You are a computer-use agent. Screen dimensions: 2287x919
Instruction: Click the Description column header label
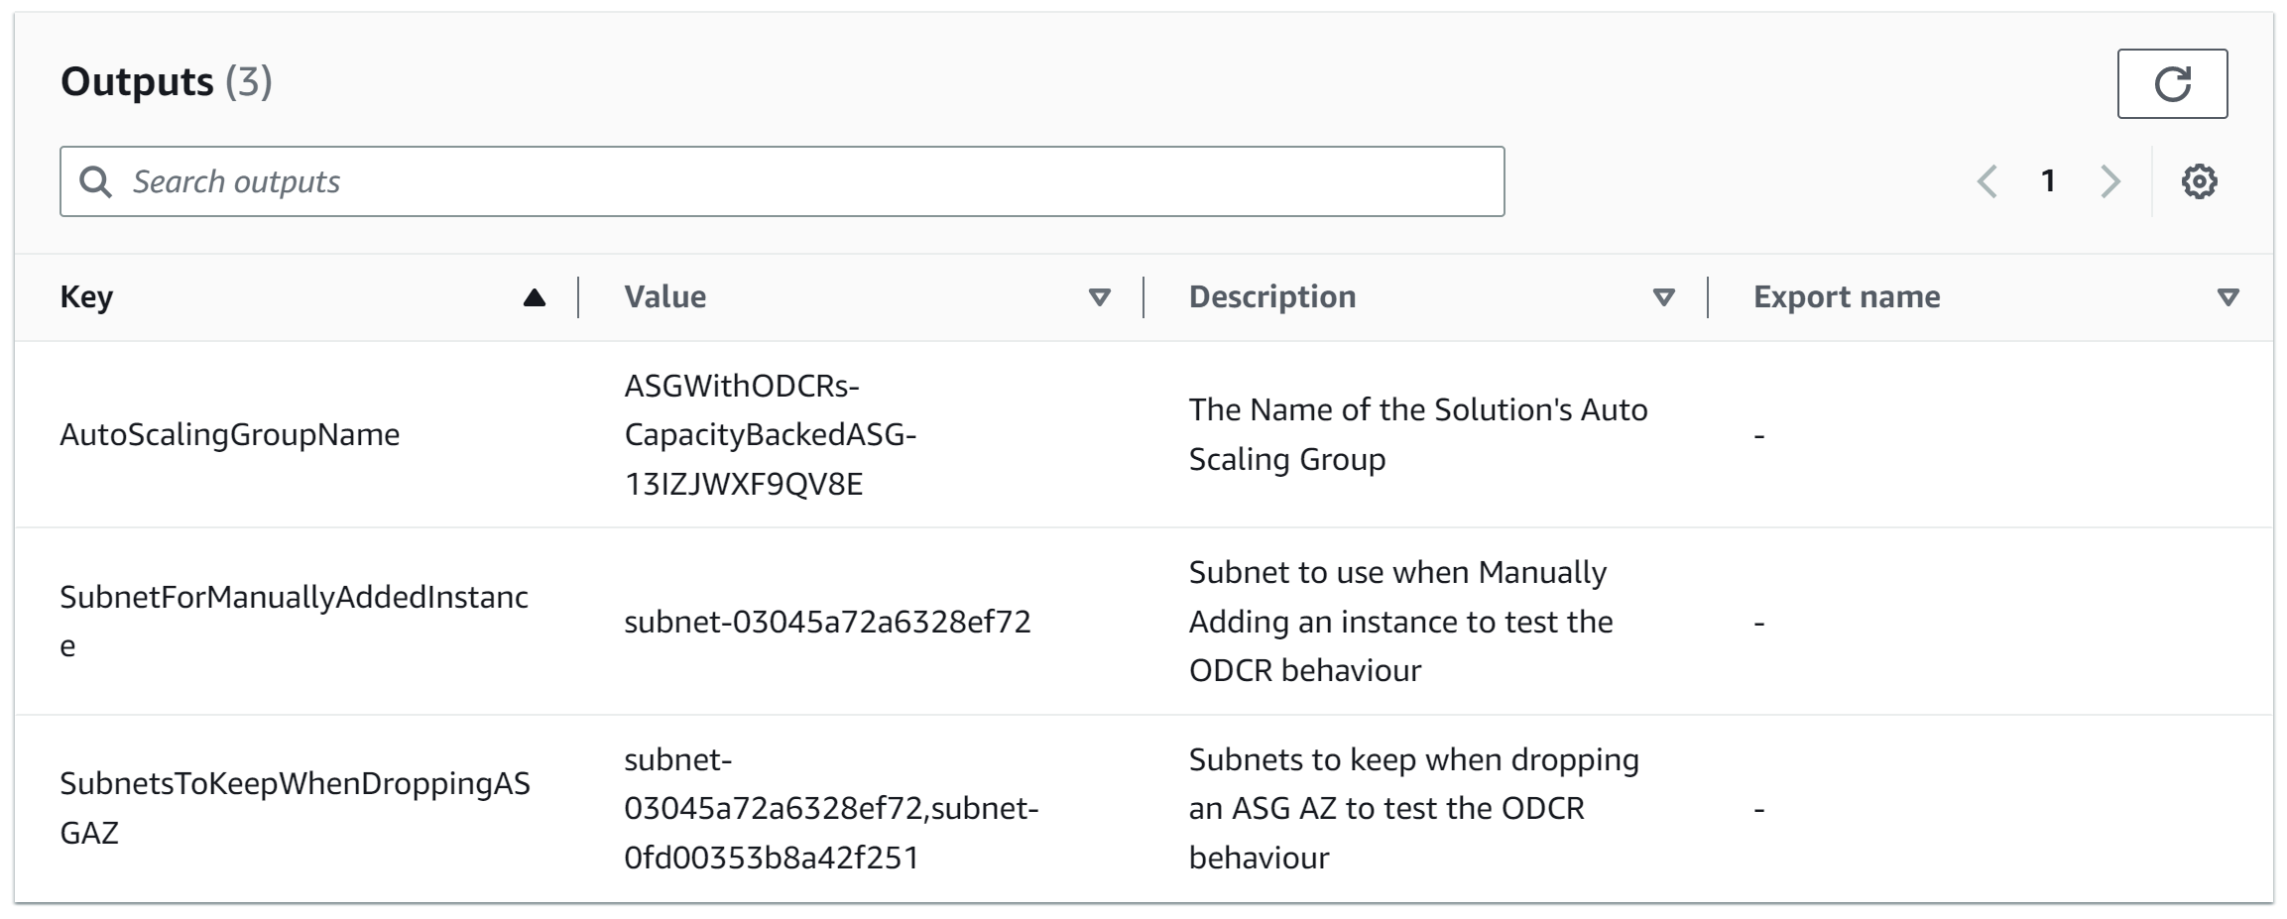(1271, 297)
